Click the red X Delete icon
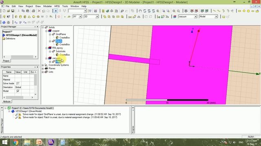This screenshot has width=261, height=146. click(39, 11)
